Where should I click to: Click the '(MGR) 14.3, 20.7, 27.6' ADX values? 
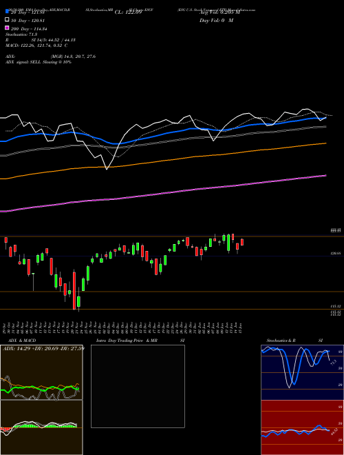click(73, 57)
